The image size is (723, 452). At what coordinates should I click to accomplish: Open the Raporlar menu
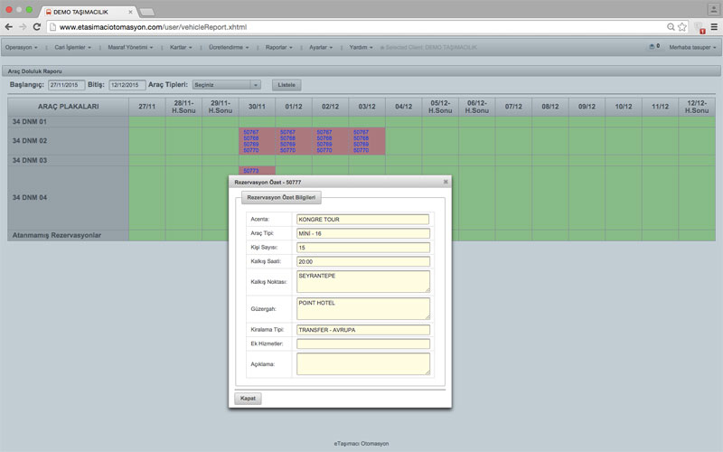[x=279, y=48]
